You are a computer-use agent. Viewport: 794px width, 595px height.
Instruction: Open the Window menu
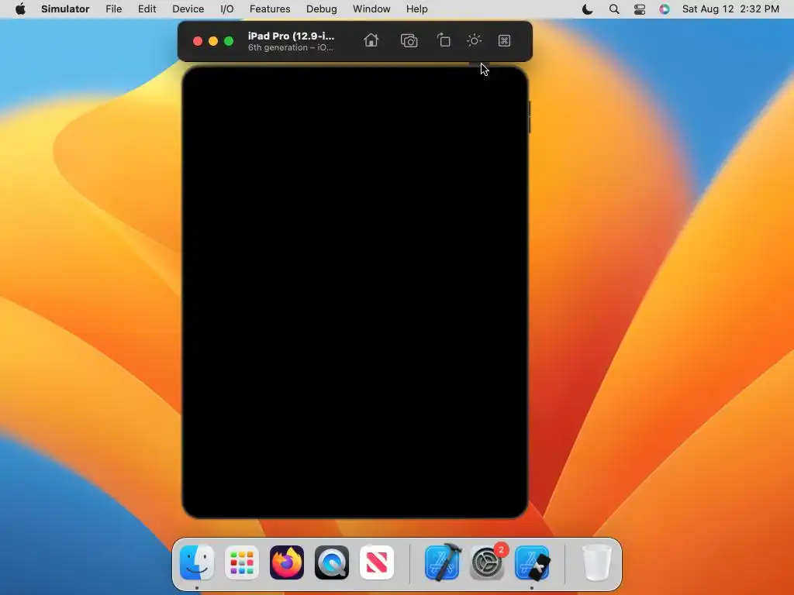point(371,9)
